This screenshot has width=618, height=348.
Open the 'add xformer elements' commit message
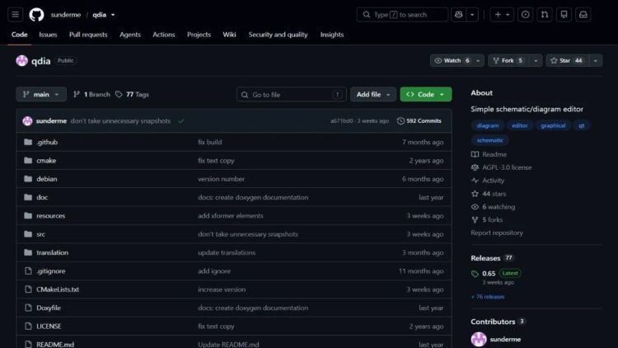pyautogui.click(x=231, y=216)
